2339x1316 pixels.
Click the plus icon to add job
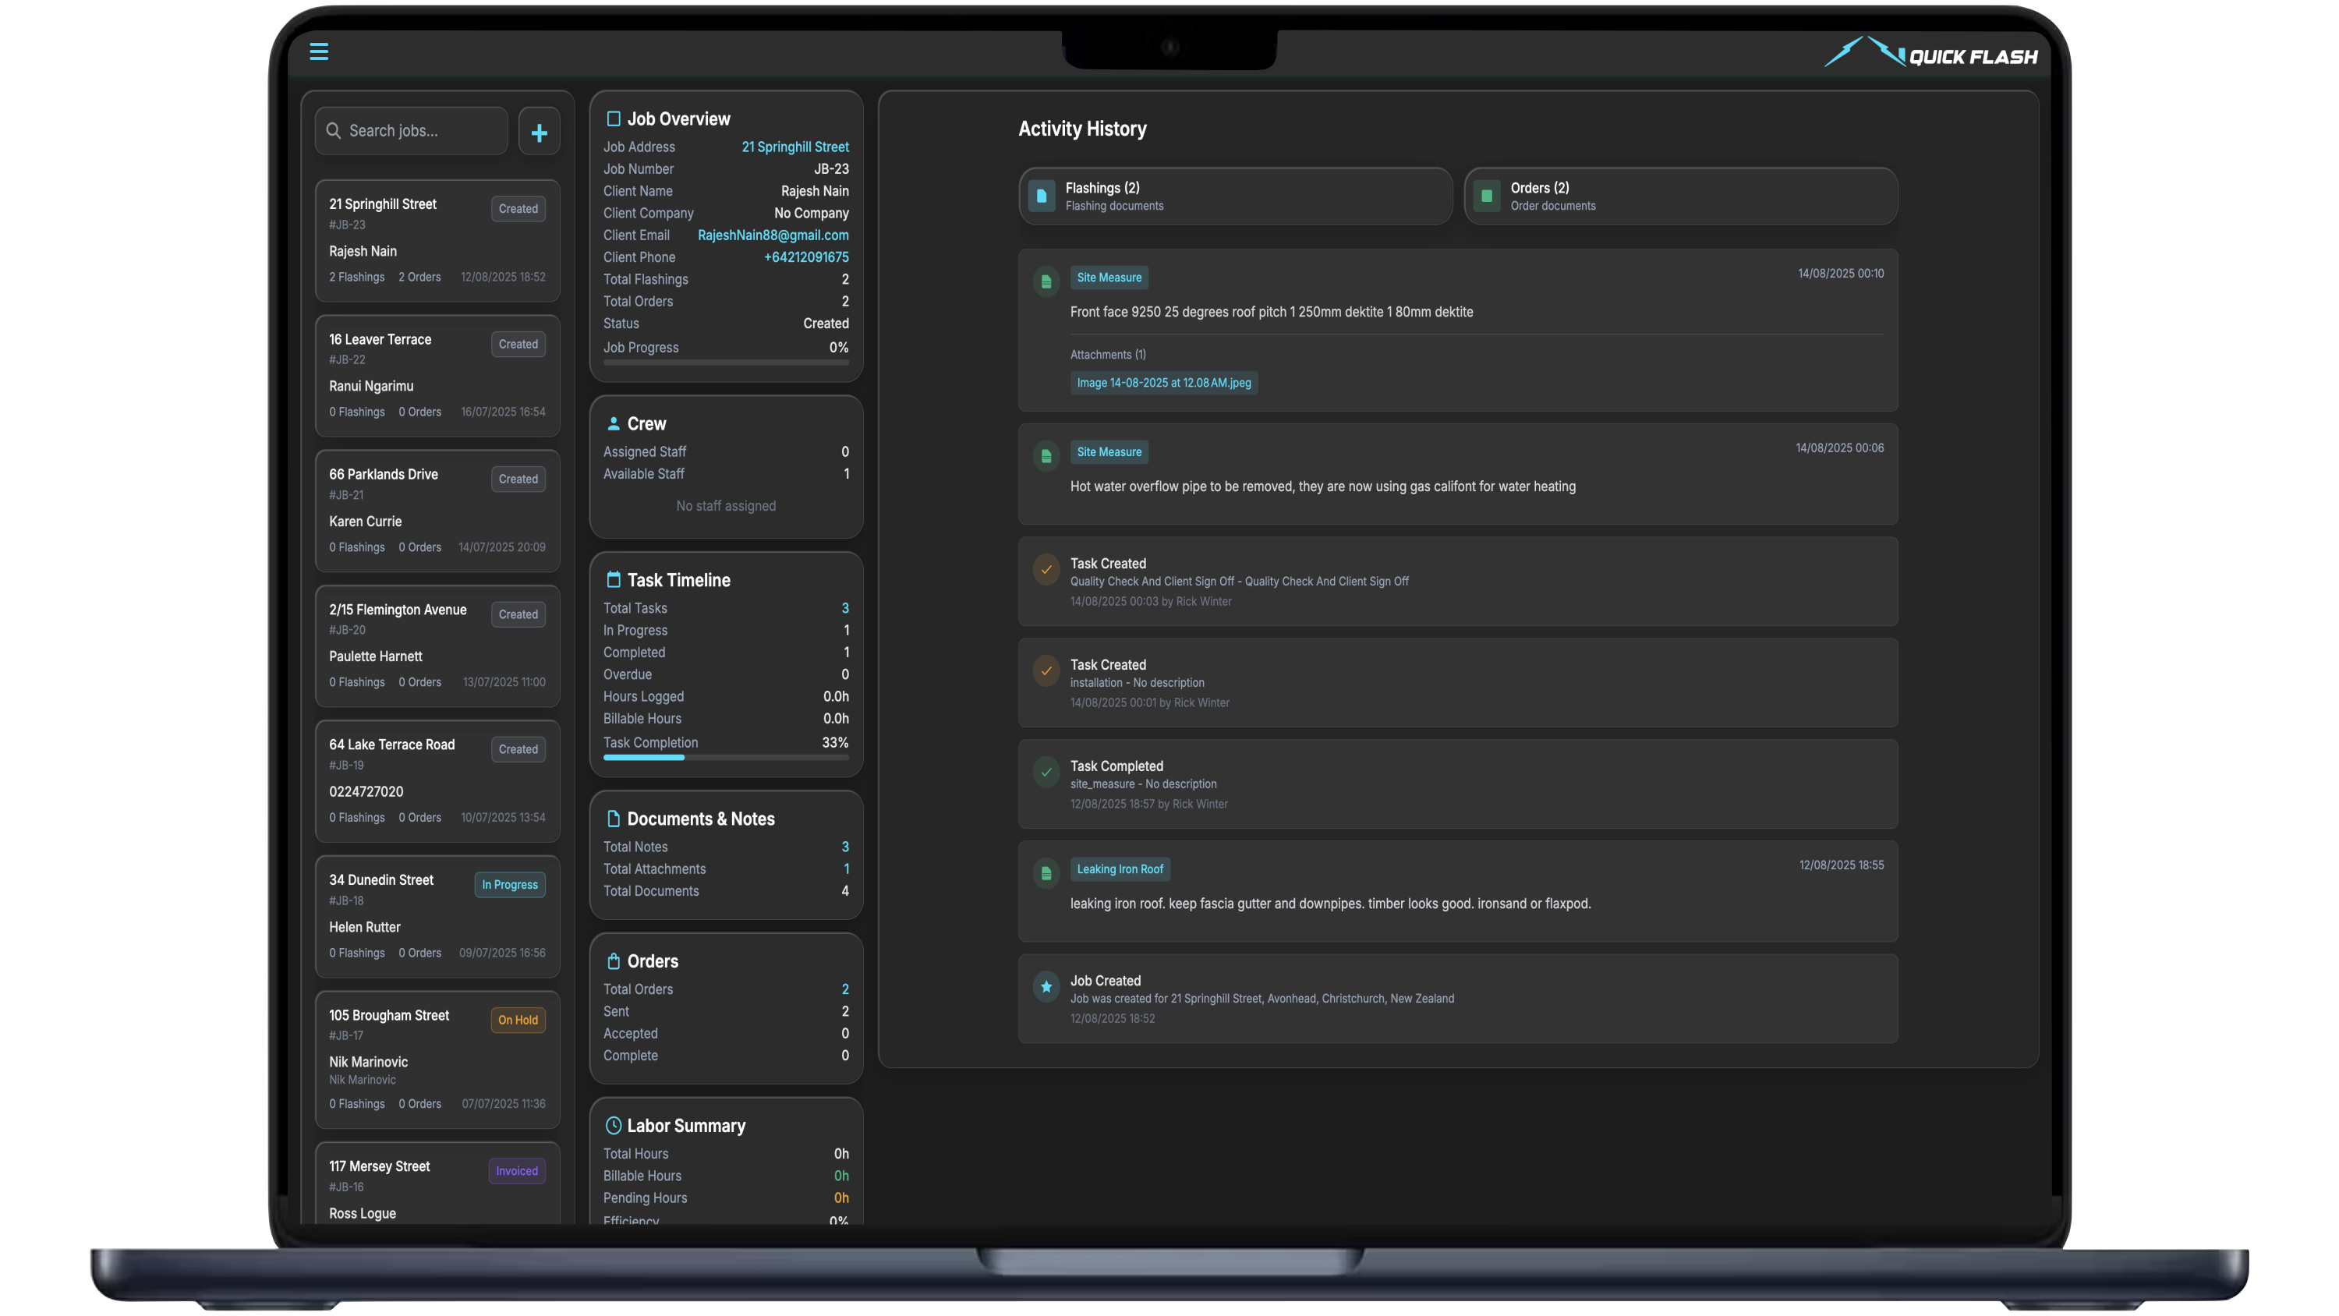[x=540, y=133]
